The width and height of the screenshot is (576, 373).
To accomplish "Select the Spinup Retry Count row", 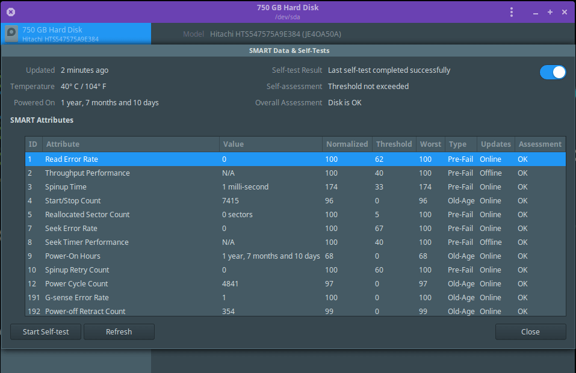I will tap(296, 270).
